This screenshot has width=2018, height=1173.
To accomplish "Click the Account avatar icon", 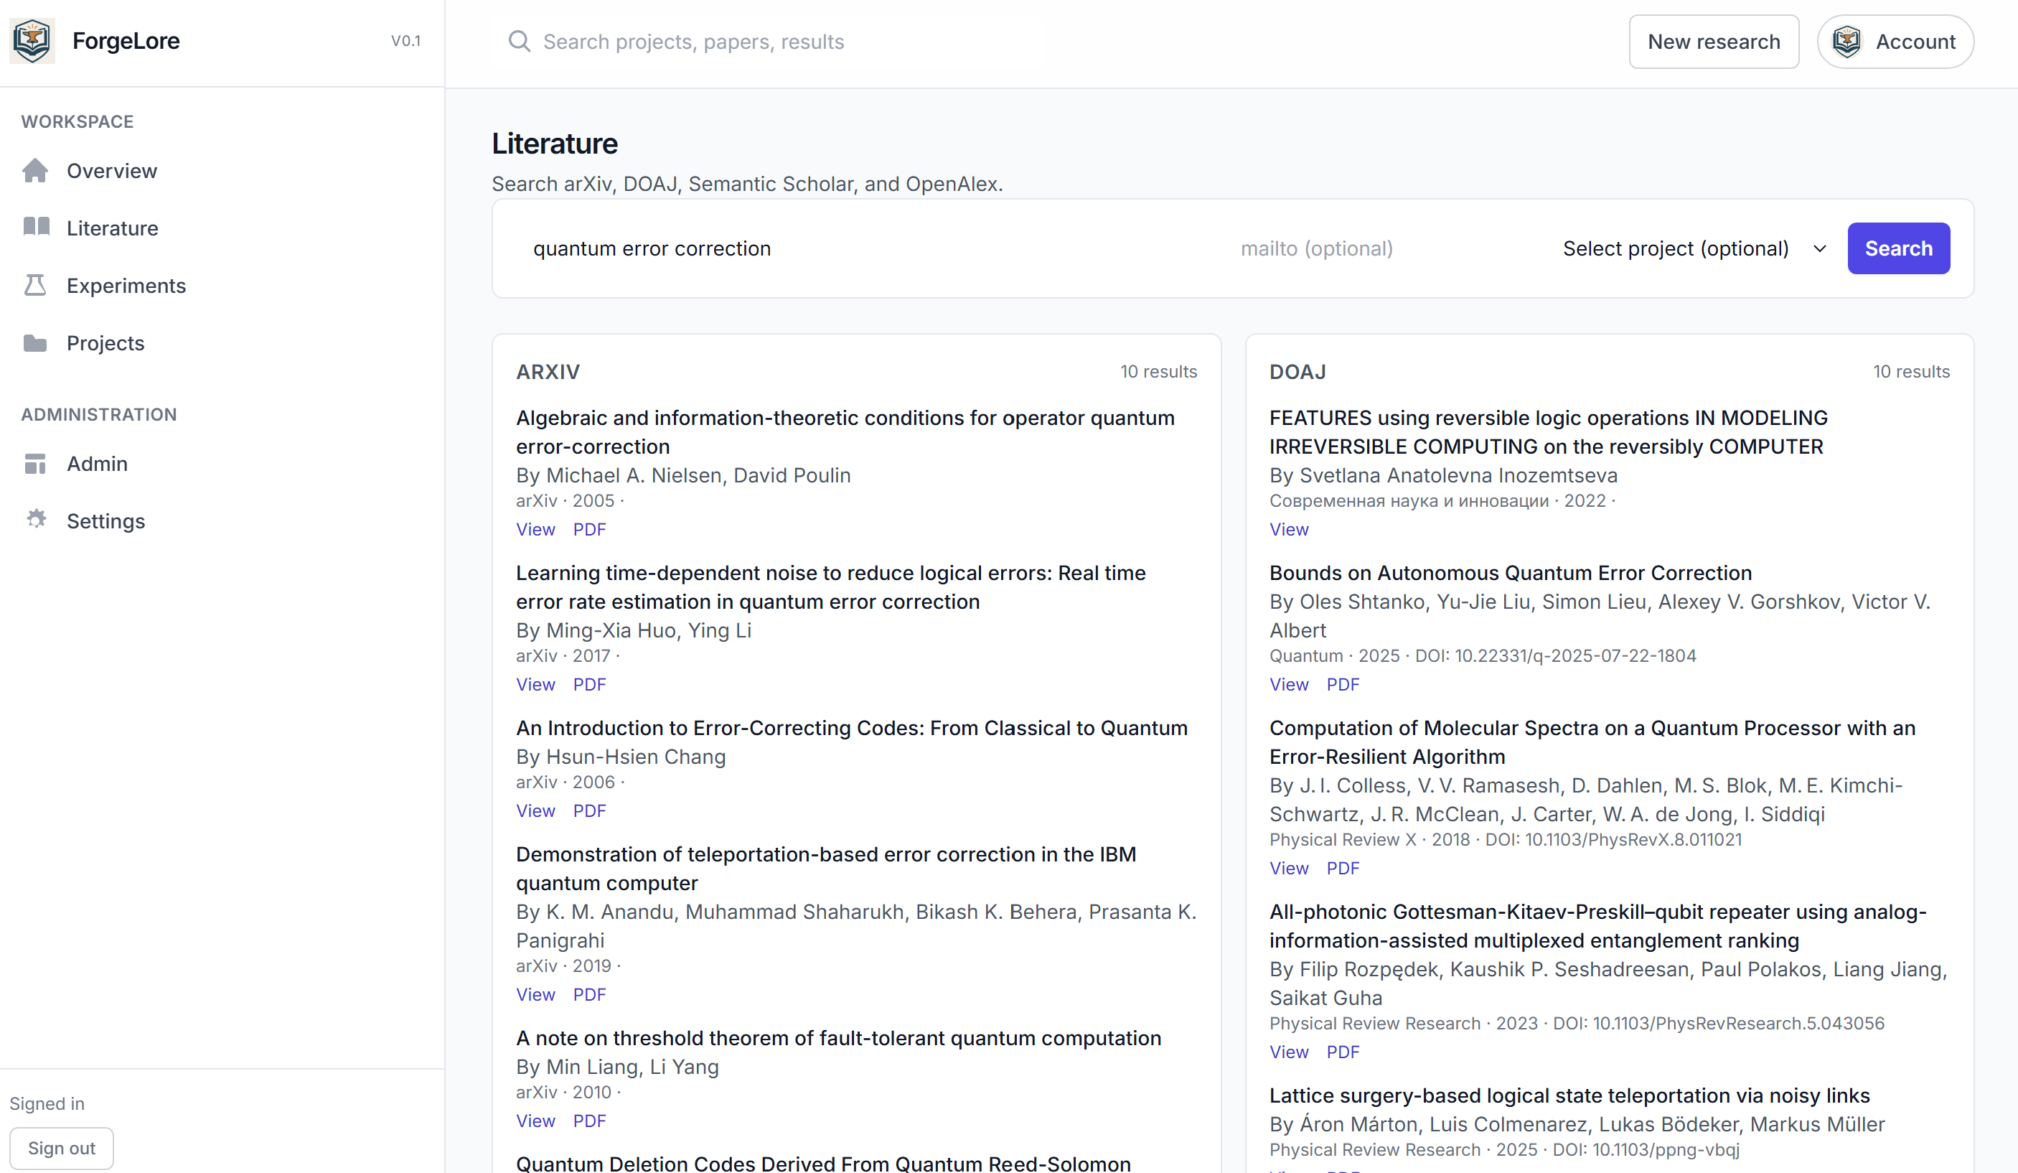I will point(1846,42).
